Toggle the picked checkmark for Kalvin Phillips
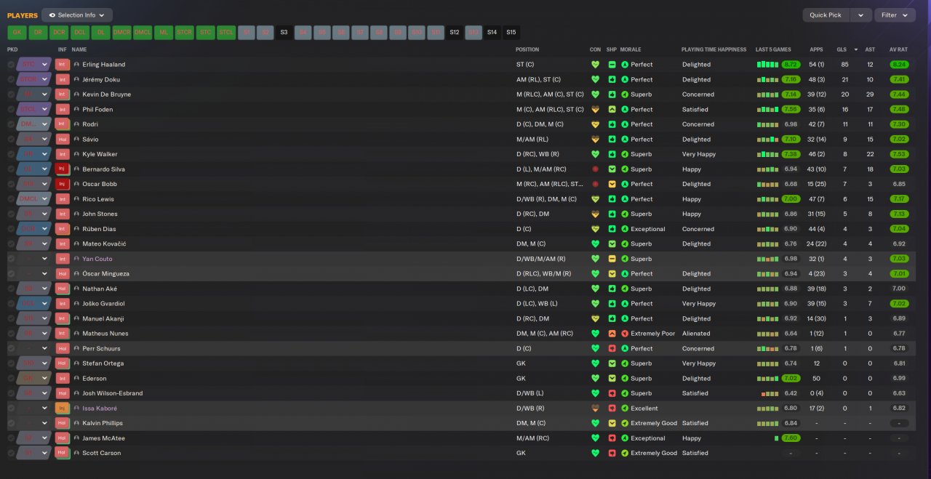 pos(11,423)
